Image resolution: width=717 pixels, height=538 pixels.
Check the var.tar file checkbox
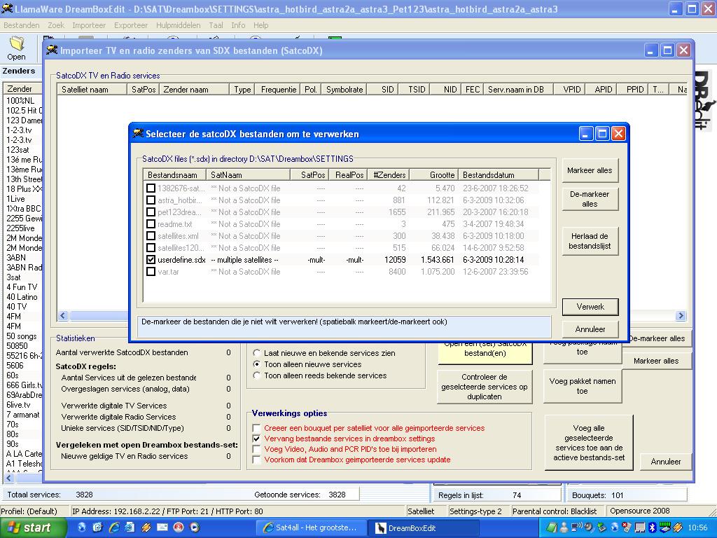click(151, 271)
